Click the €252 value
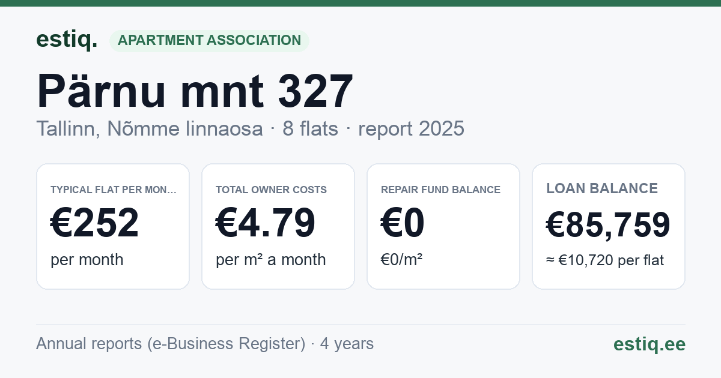Image resolution: width=721 pixels, height=378 pixels. click(x=94, y=223)
